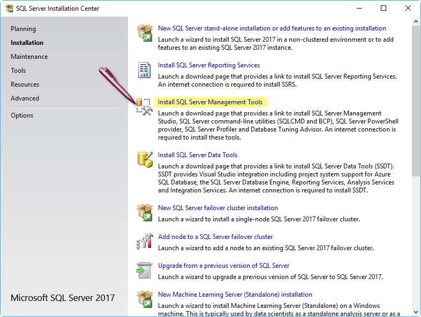This screenshot has width=421, height=317.
Task: Launch New SQL Server stand-alone installation link
Action: 272,28
